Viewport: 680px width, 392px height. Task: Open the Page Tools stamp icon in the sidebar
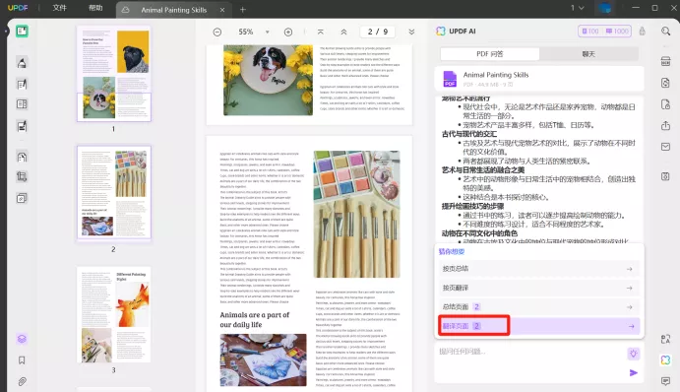tap(22, 157)
